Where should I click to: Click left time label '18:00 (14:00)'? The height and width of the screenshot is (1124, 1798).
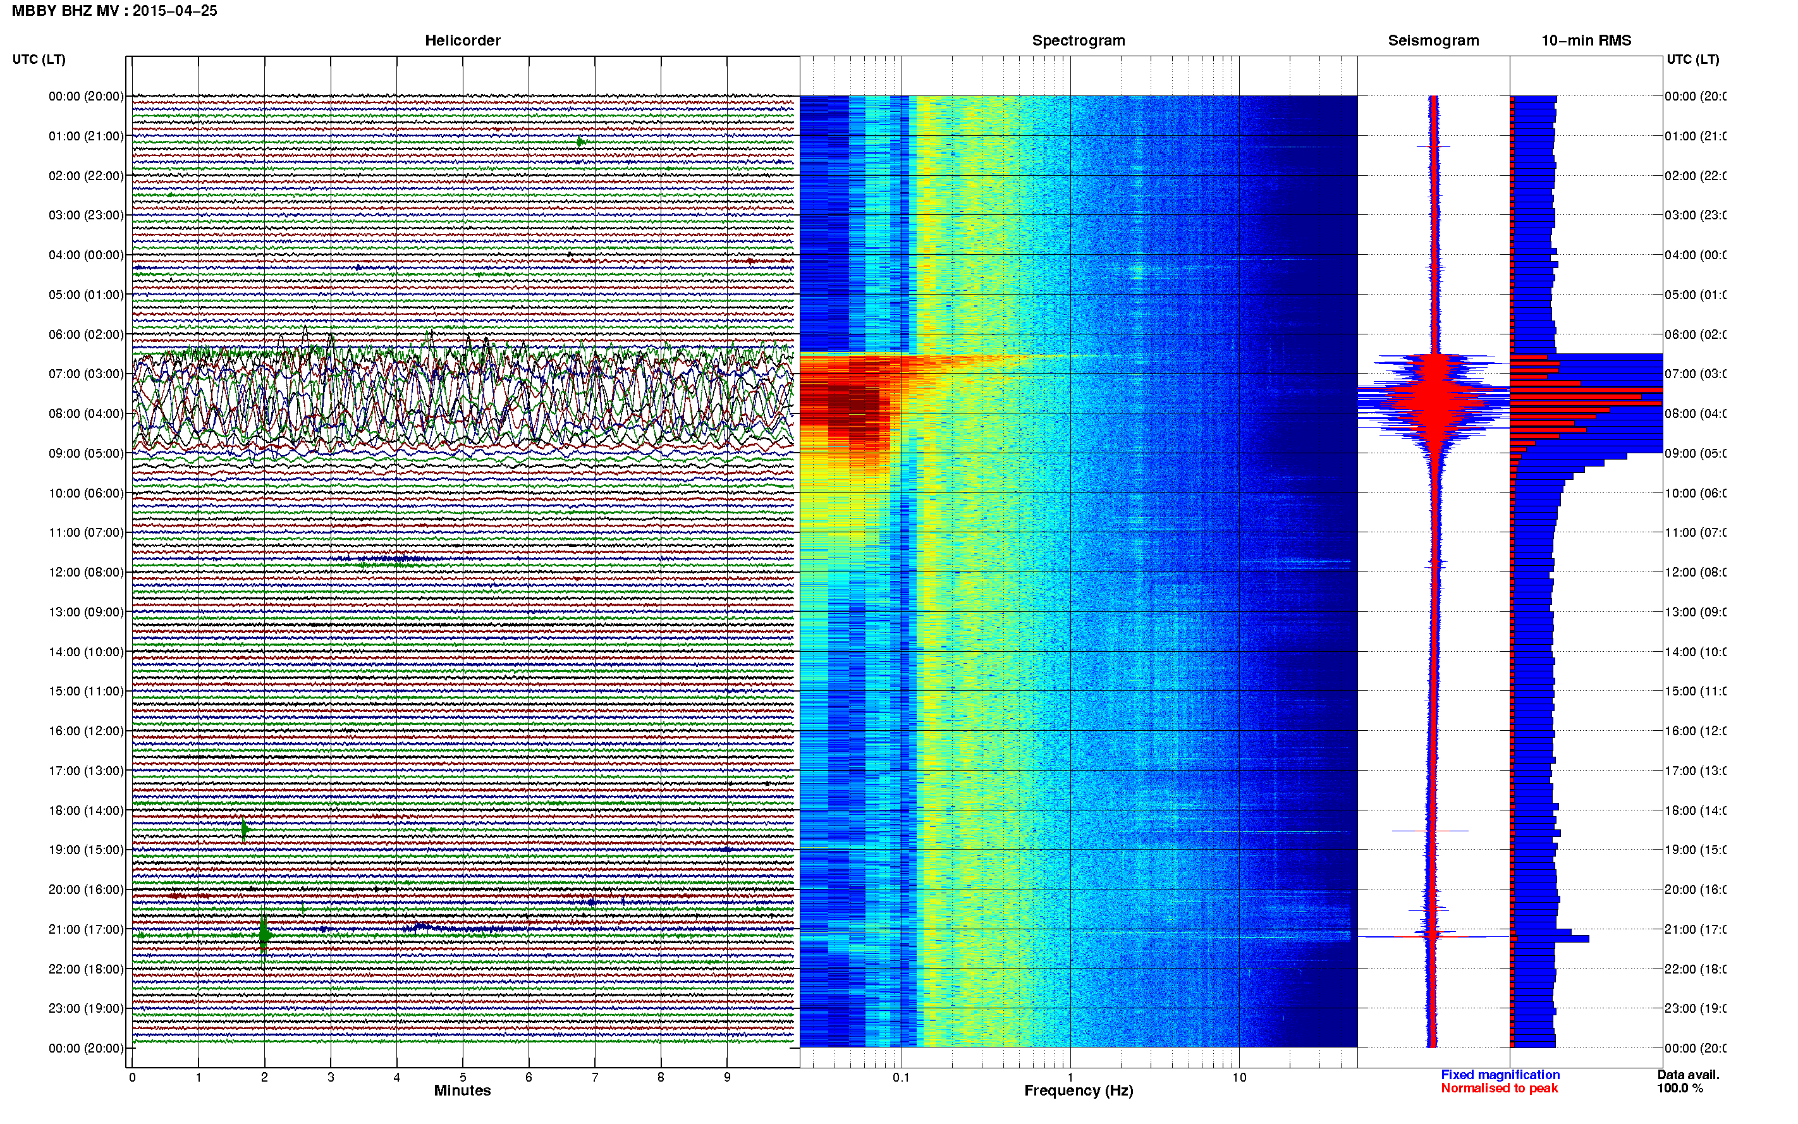click(x=86, y=810)
